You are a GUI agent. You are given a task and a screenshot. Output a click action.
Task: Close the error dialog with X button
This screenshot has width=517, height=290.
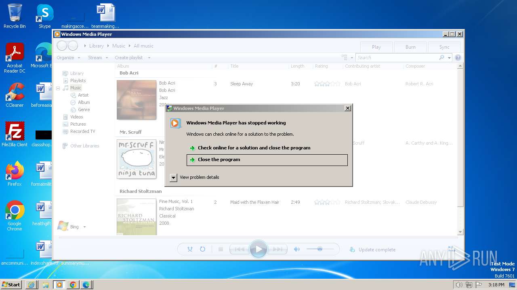click(x=347, y=108)
